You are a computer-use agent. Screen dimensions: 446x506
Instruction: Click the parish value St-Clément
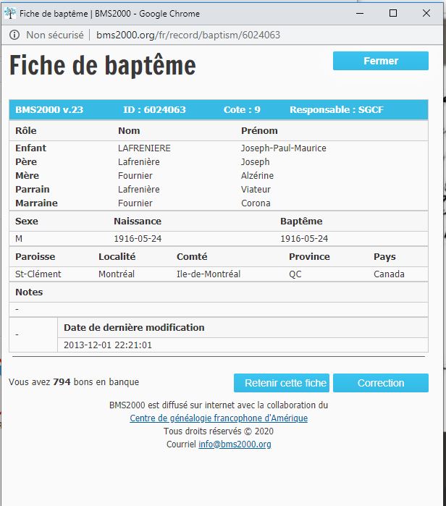[x=38, y=274]
